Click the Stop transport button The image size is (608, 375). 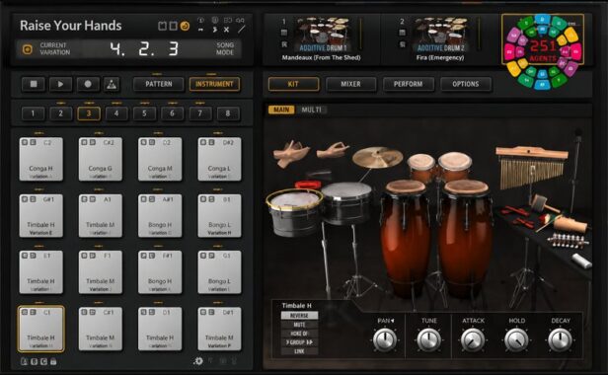pyautogui.click(x=34, y=84)
